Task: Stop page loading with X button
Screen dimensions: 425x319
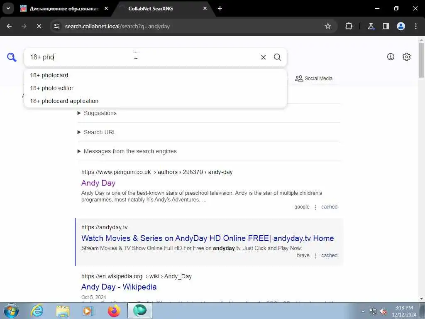Action: click(x=39, y=26)
